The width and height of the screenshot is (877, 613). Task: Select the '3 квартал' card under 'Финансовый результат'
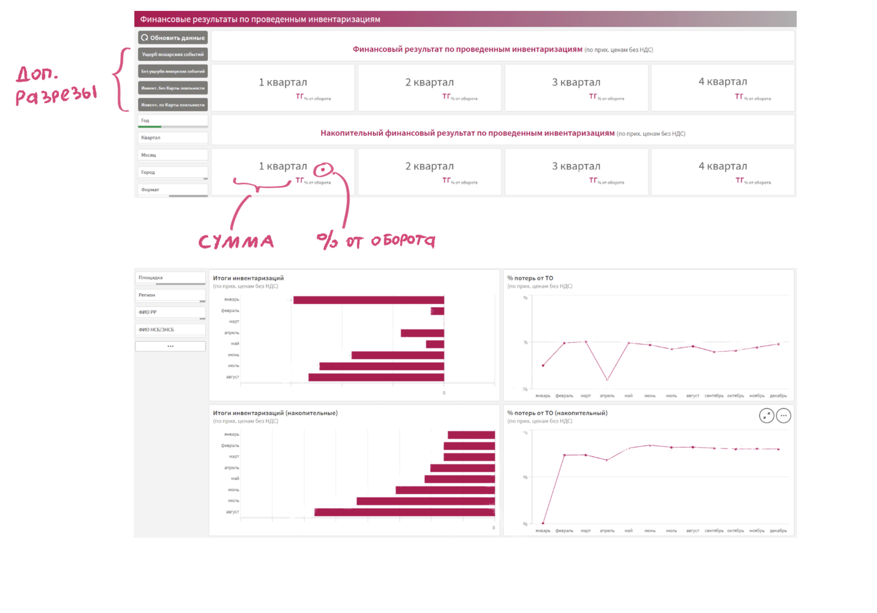(576, 88)
